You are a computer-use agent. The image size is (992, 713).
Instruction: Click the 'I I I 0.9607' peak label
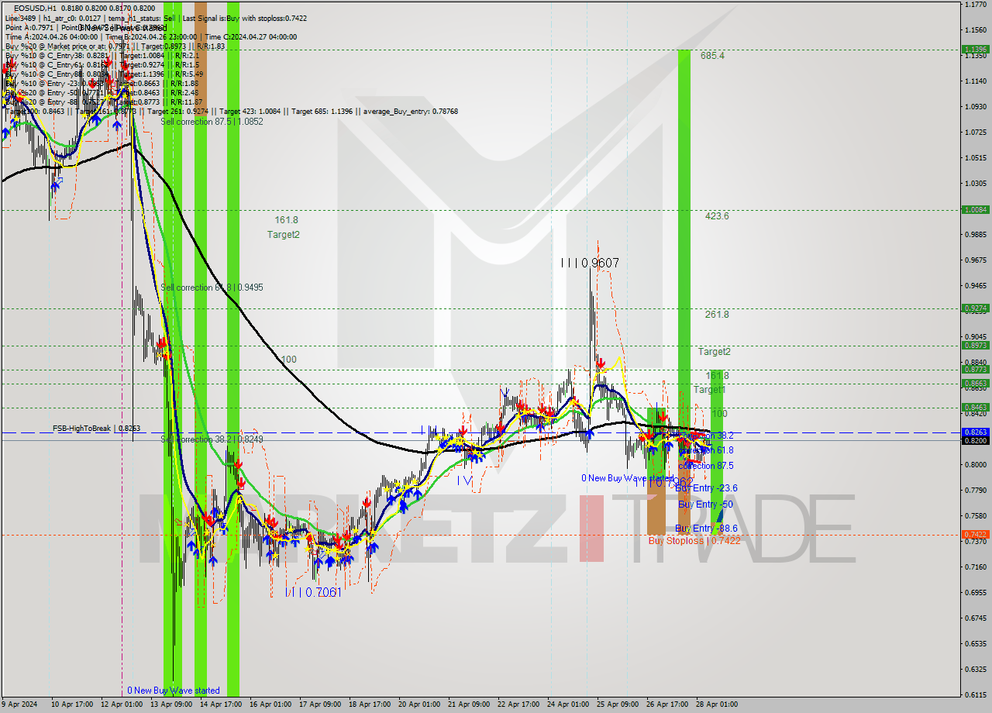pos(590,263)
